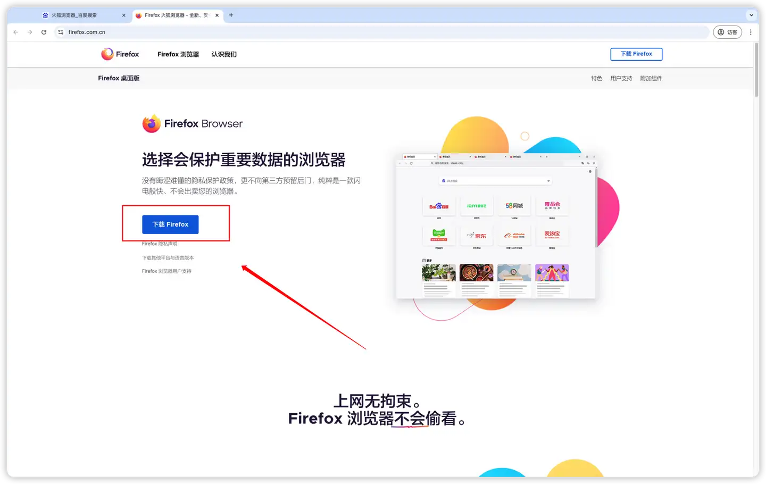Click the 唯品会 tile in preview image
Screen dimensions: 766x484
point(552,206)
